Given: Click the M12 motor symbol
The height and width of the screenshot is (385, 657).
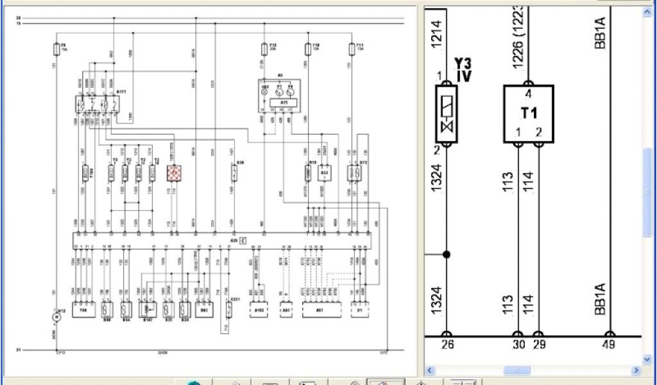Looking at the screenshot, I should pyautogui.click(x=55, y=315).
